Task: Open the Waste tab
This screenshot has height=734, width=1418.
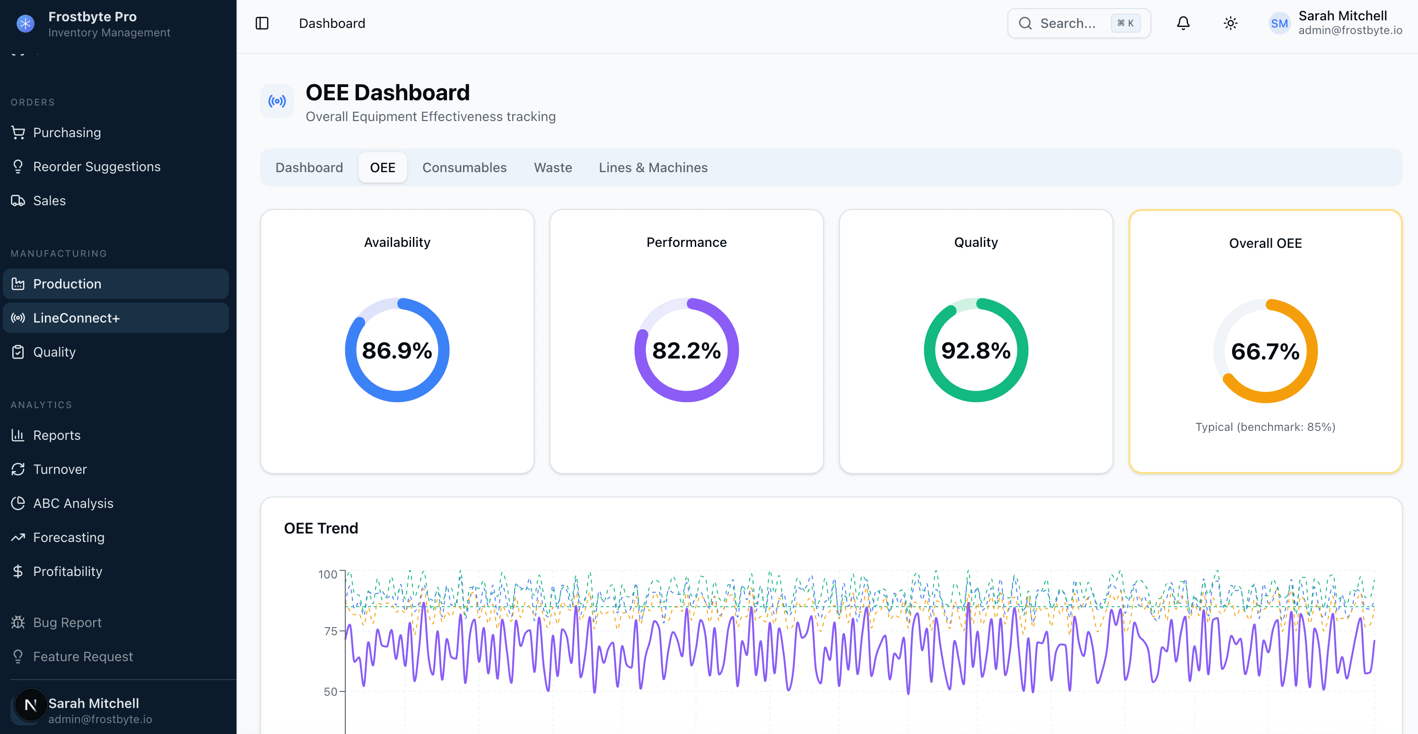Action: pyautogui.click(x=552, y=167)
